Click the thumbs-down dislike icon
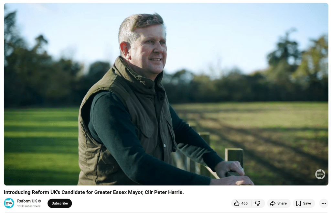Image resolution: width=331 pixels, height=213 pixels. [x=258, y=203]
